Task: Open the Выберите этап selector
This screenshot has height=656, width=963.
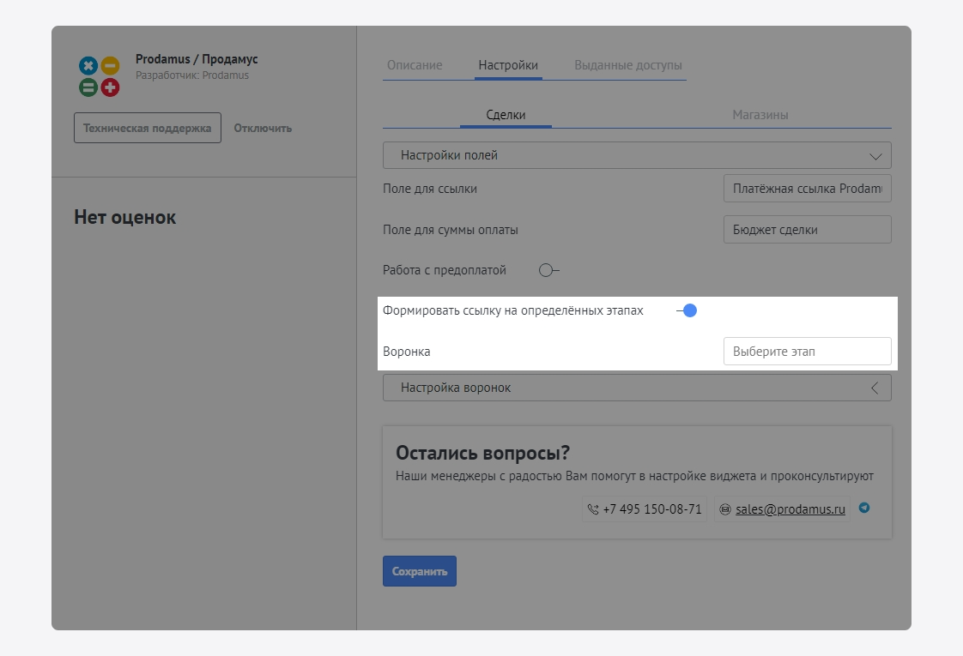Action: tap(807, 352)
